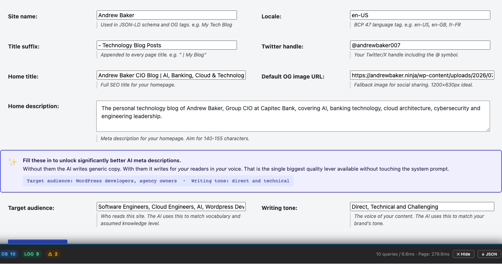Click hint 'The voice of your content'

[419, 220]
